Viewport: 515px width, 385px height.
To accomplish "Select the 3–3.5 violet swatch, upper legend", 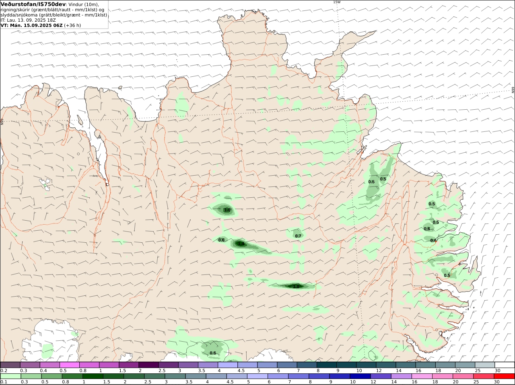I will click(188, 365).
